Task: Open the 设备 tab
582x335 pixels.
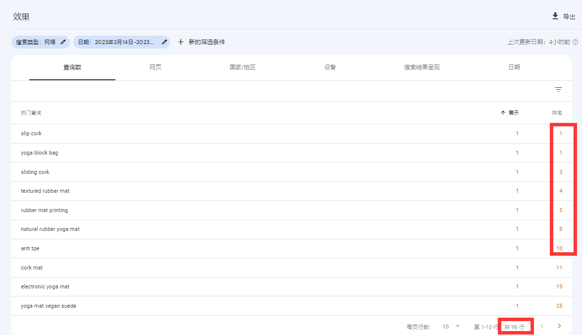Action: point(330,67)
